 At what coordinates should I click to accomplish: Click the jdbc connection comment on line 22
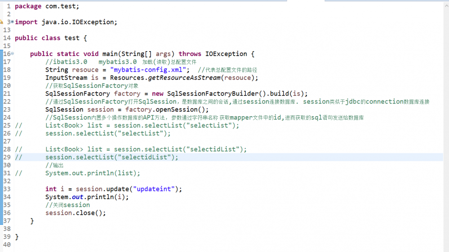click(237, 102)
